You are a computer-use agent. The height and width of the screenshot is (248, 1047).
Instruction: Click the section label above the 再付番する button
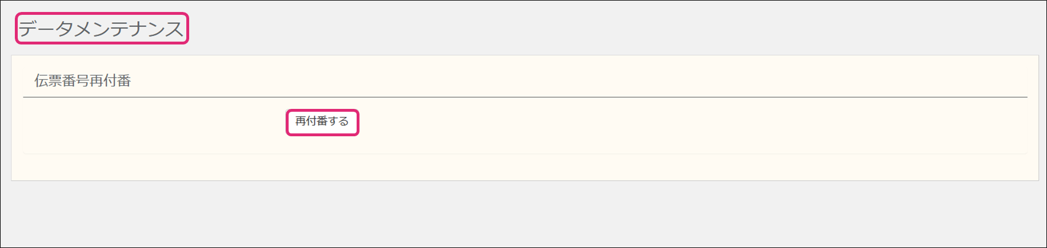[x=83, y=81]
